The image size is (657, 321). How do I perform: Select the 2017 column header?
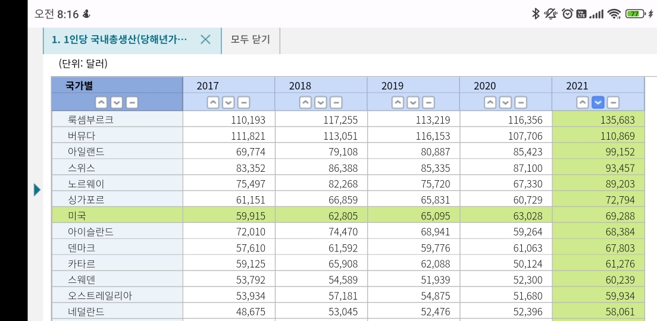(229, 86)
